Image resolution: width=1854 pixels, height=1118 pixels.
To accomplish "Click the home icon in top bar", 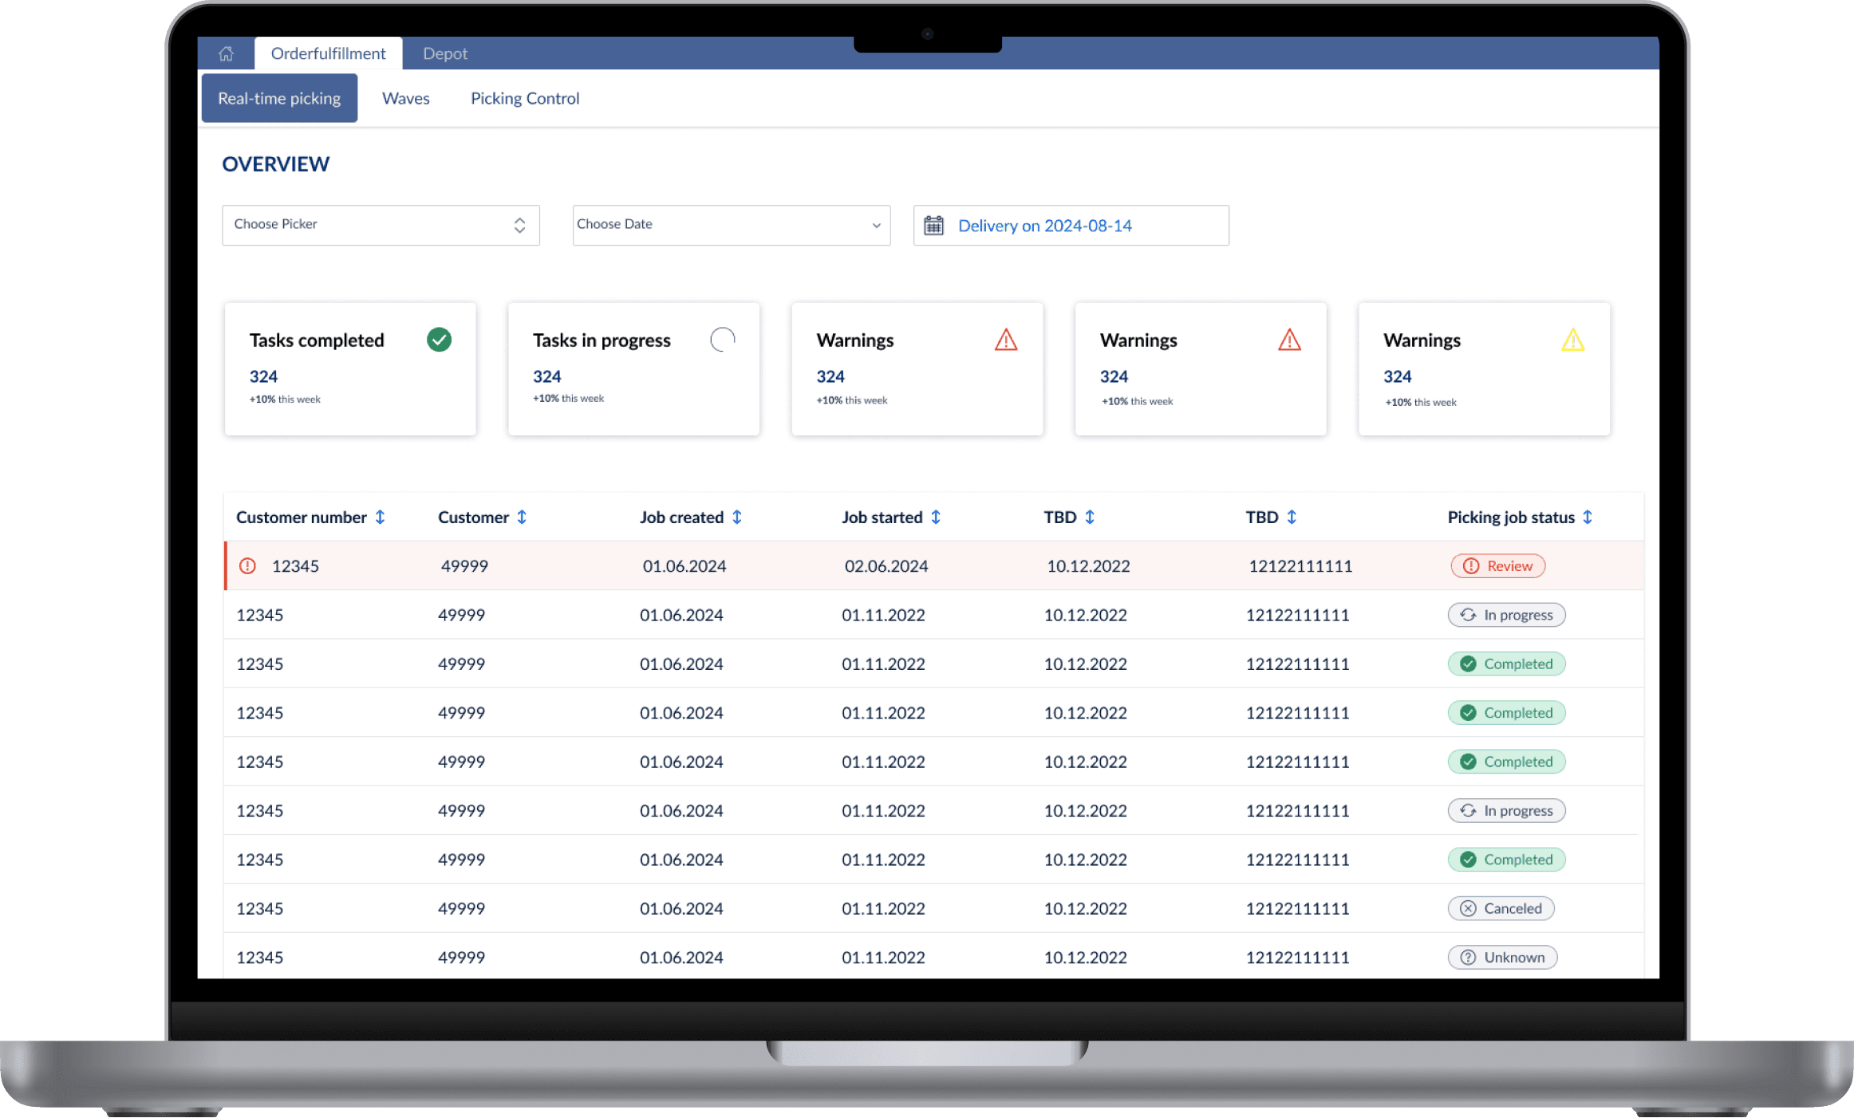I will (x=226, y=53).
